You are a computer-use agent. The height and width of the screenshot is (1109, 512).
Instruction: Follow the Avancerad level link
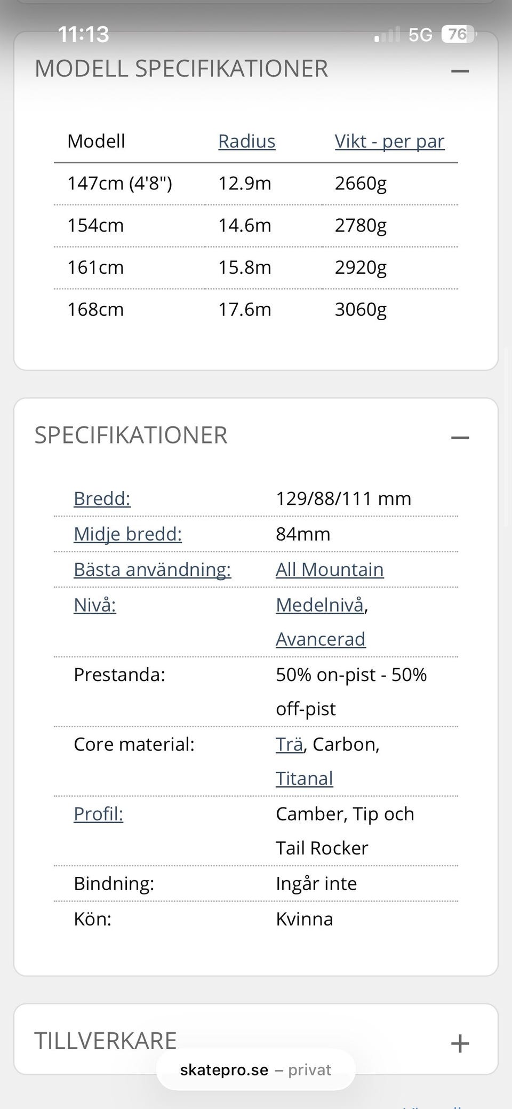(321, 639)
